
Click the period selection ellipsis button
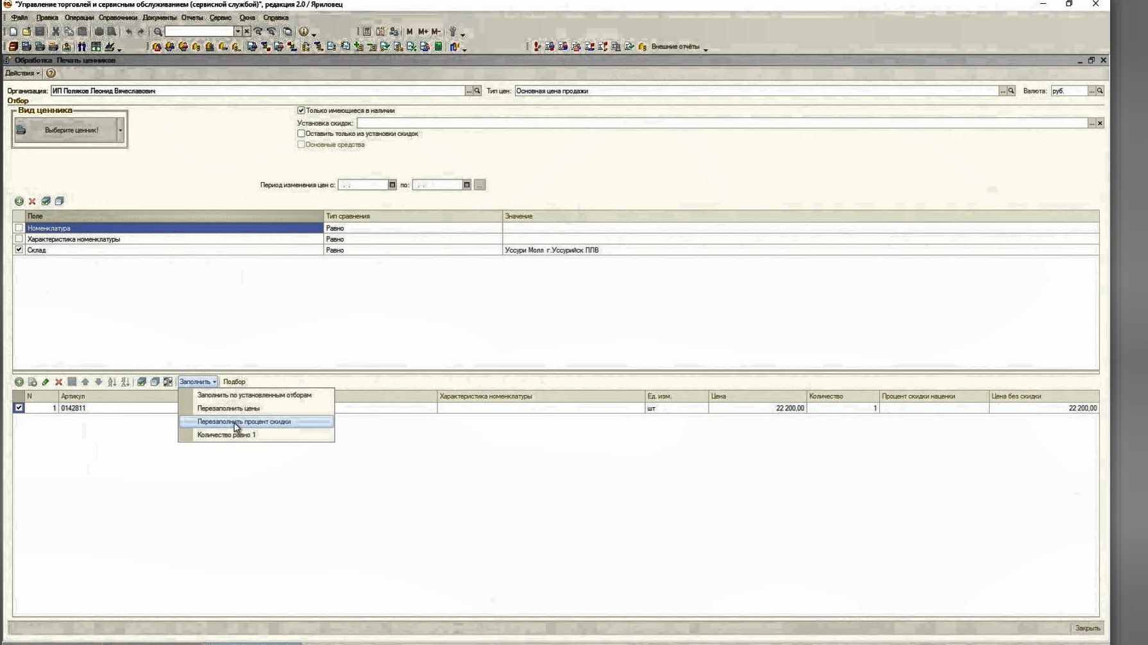(x=479, y=185)
